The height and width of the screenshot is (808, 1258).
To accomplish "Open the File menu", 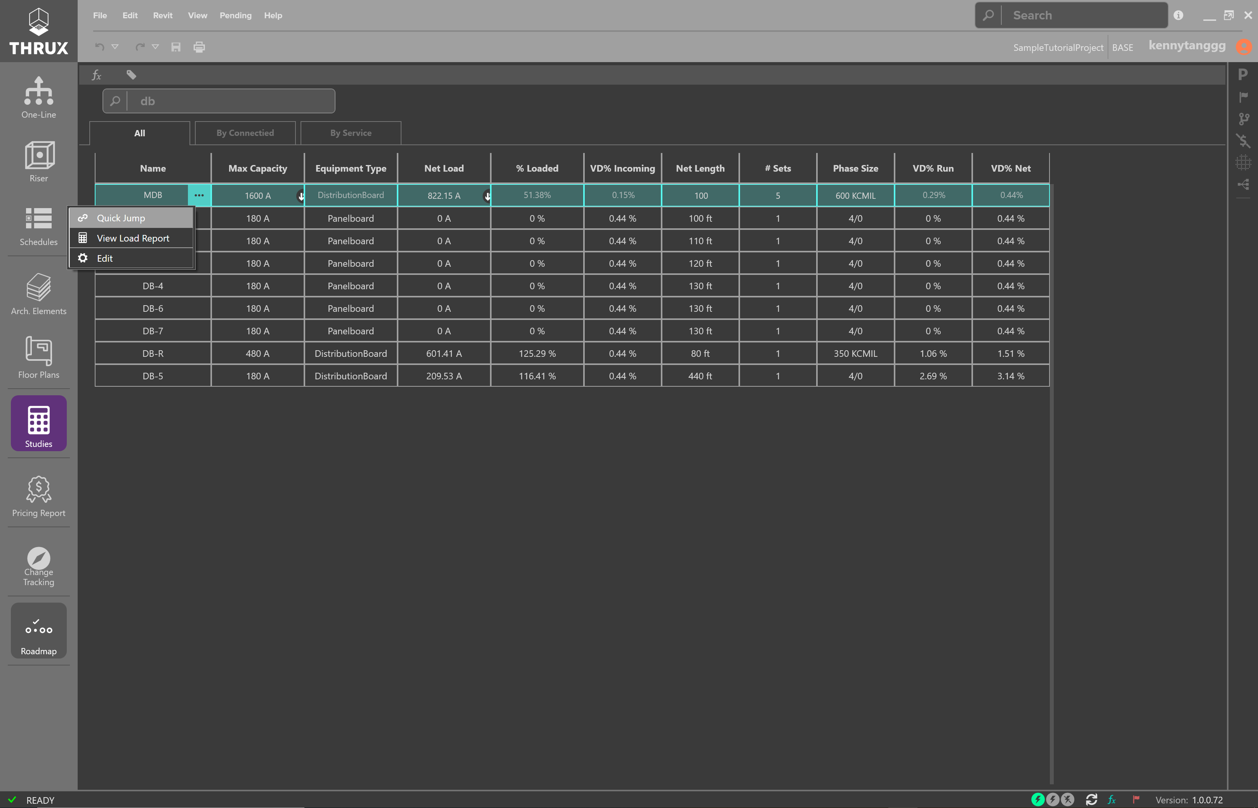I will point(100,15).
